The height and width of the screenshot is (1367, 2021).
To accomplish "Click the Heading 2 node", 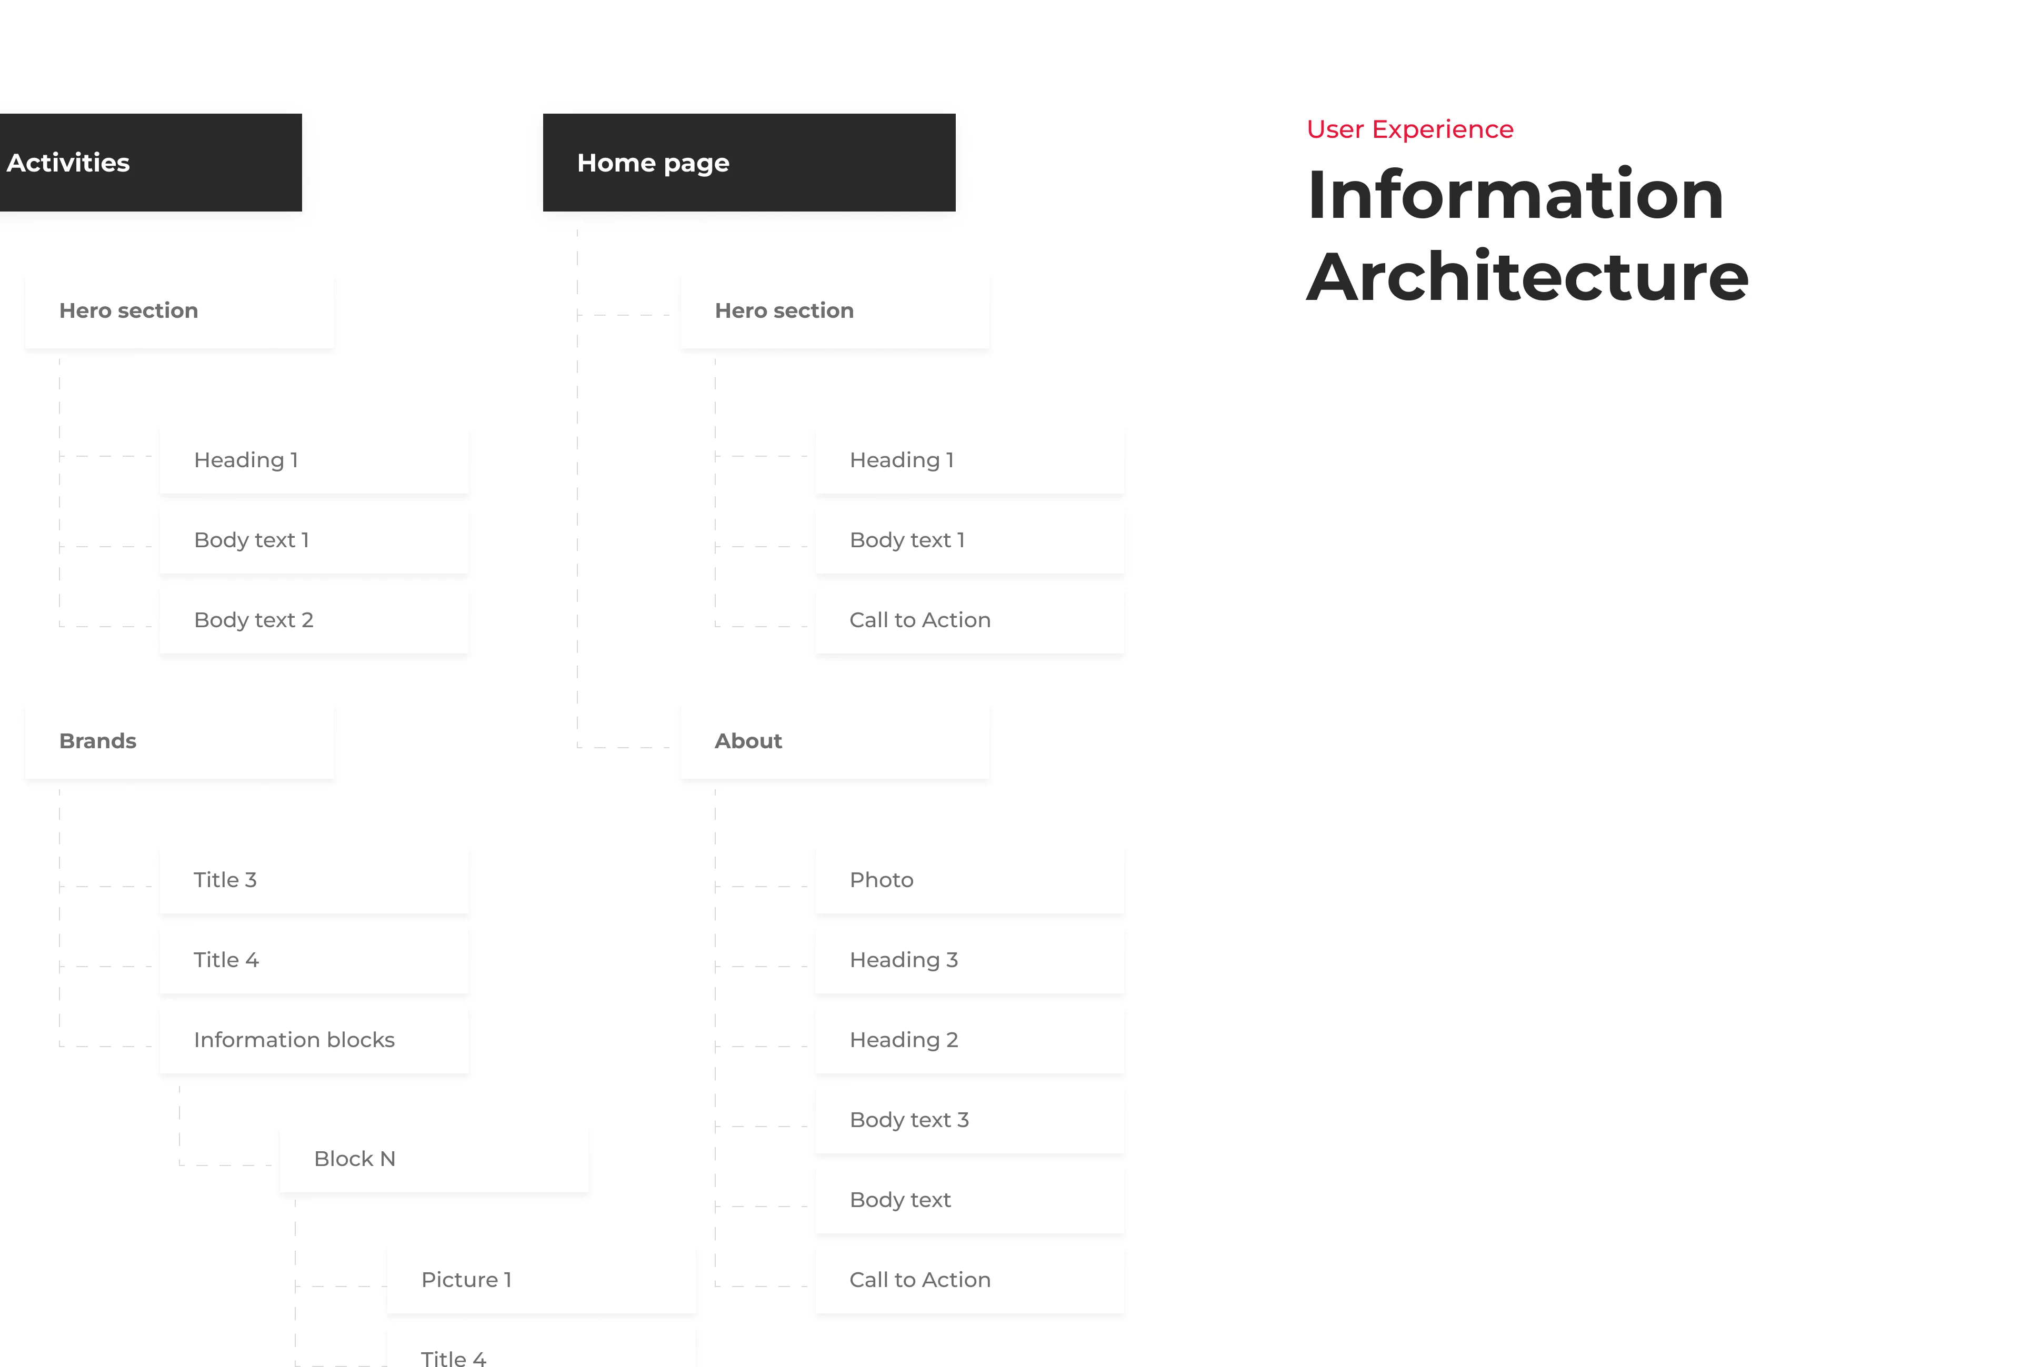I will [969, 1040].
